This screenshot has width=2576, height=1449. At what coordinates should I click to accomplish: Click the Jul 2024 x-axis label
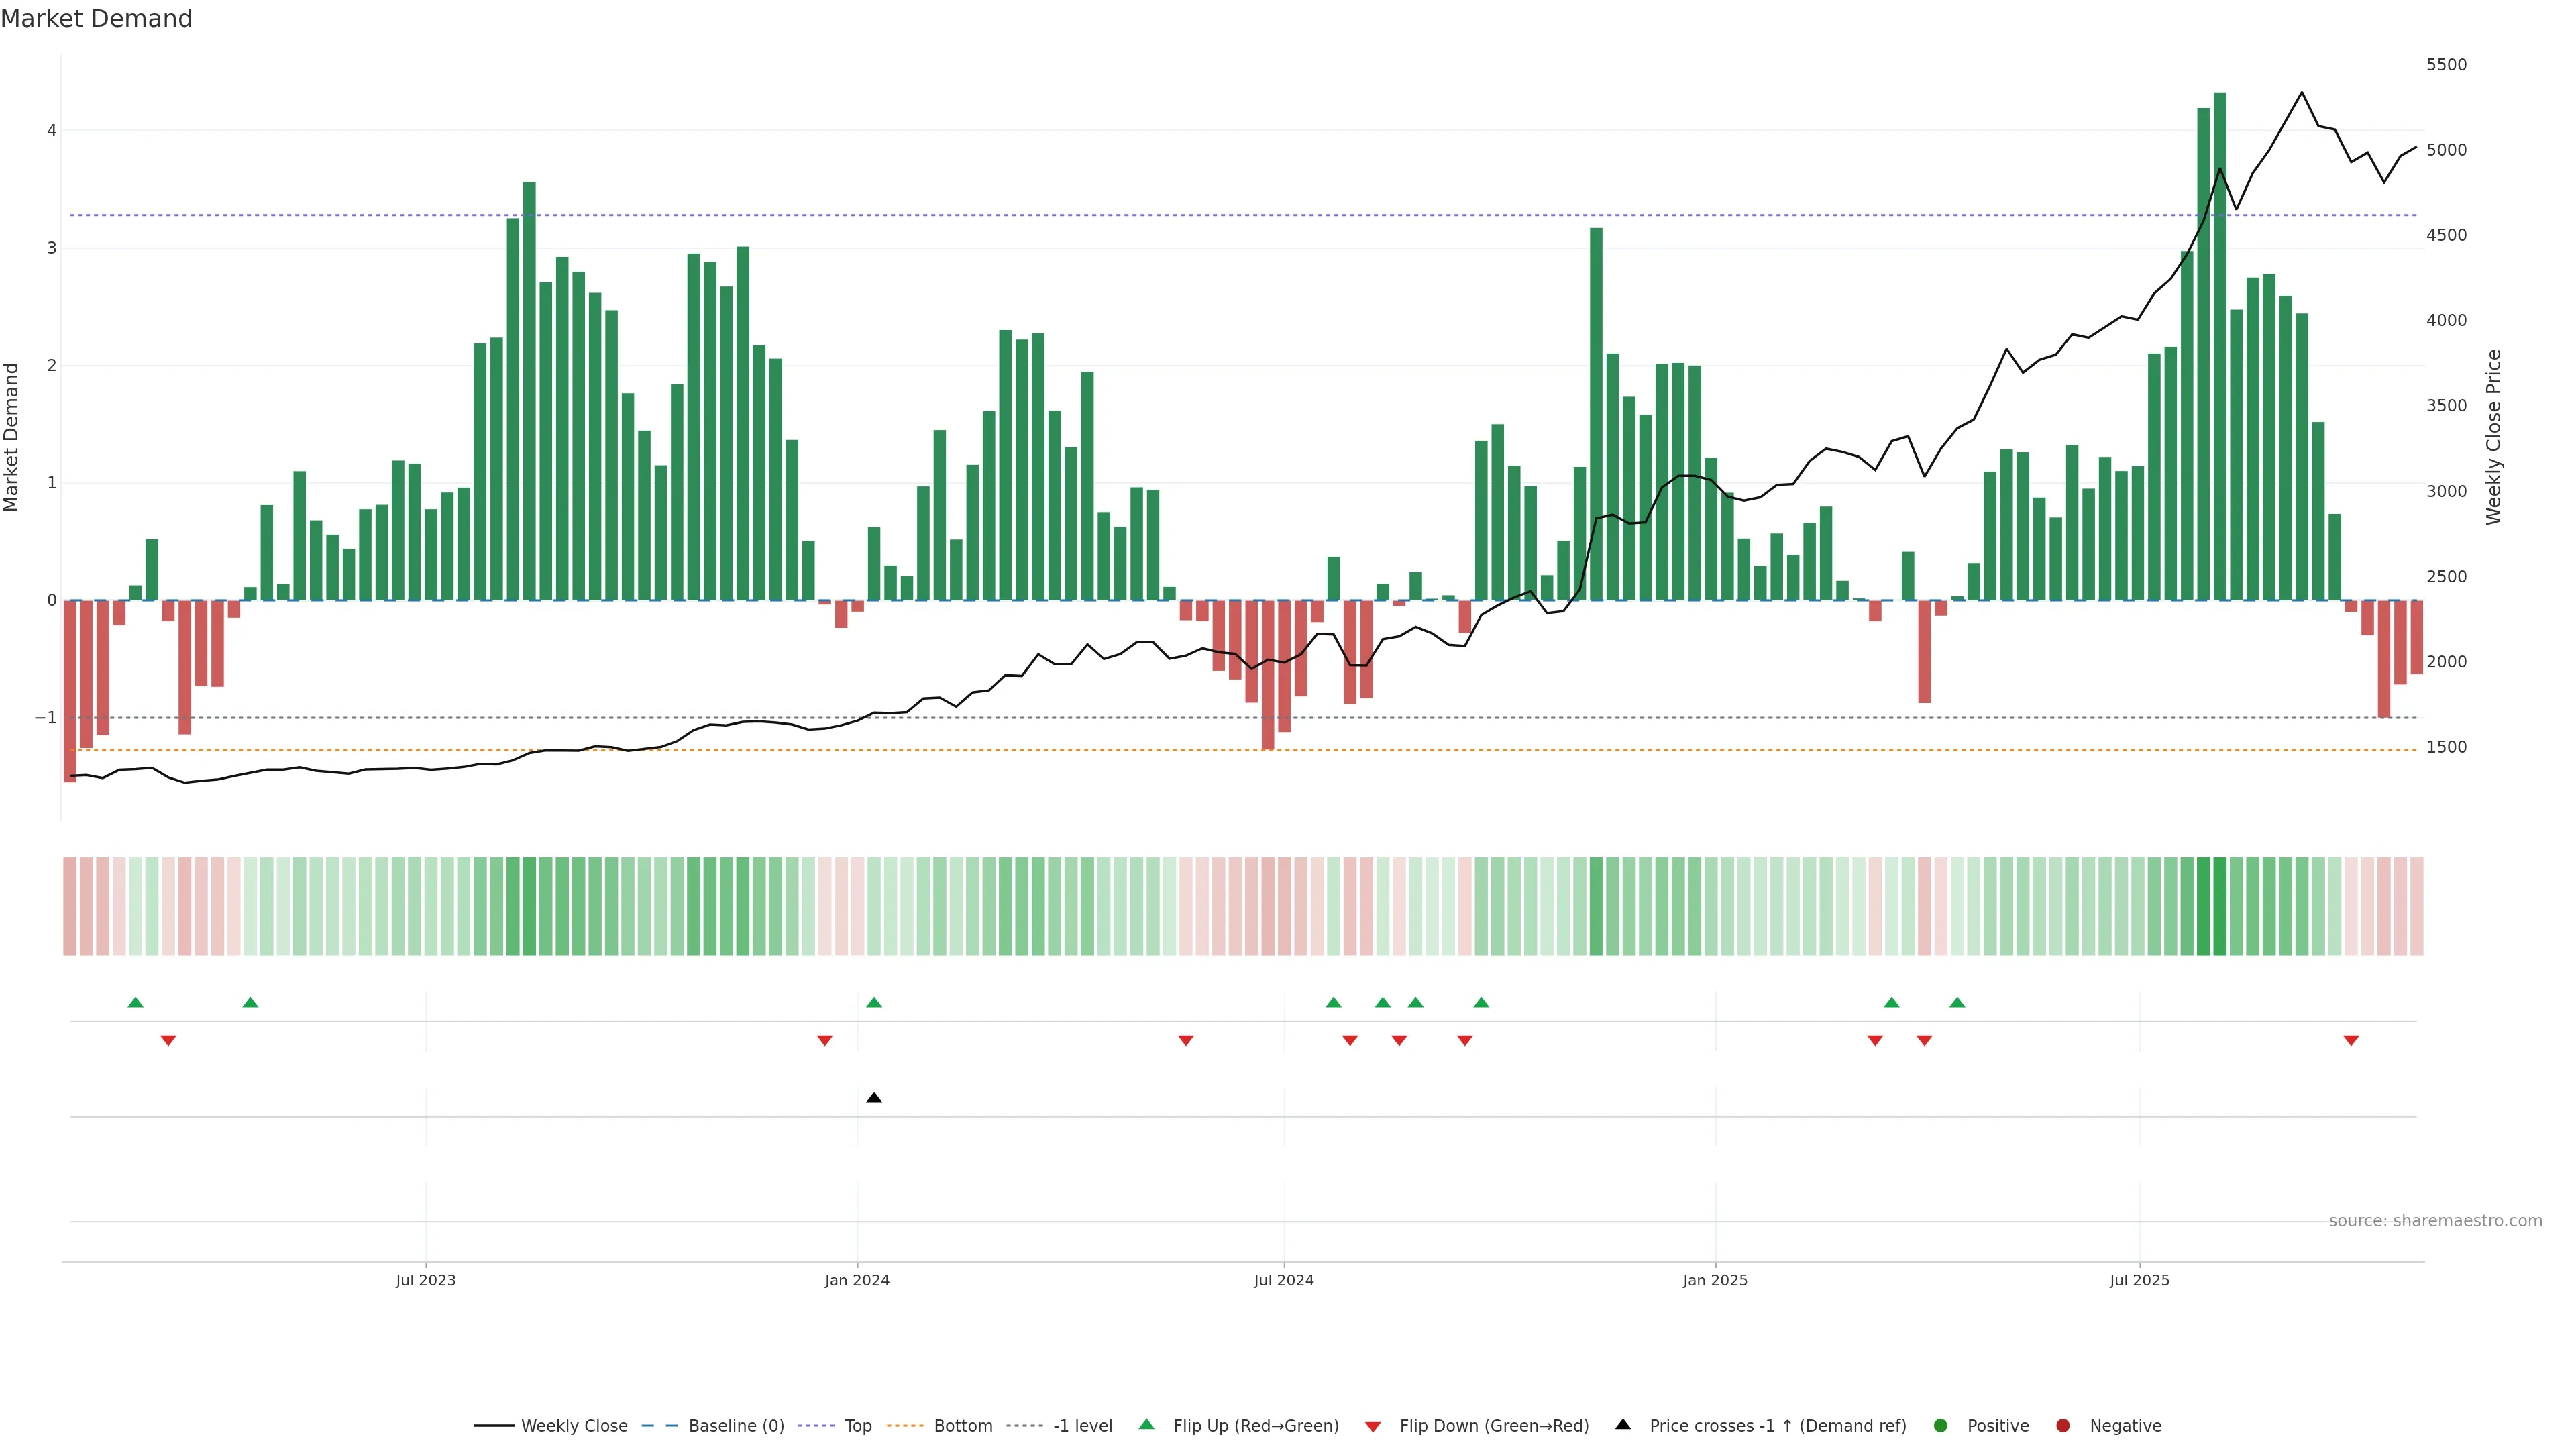point(1284,1280)
